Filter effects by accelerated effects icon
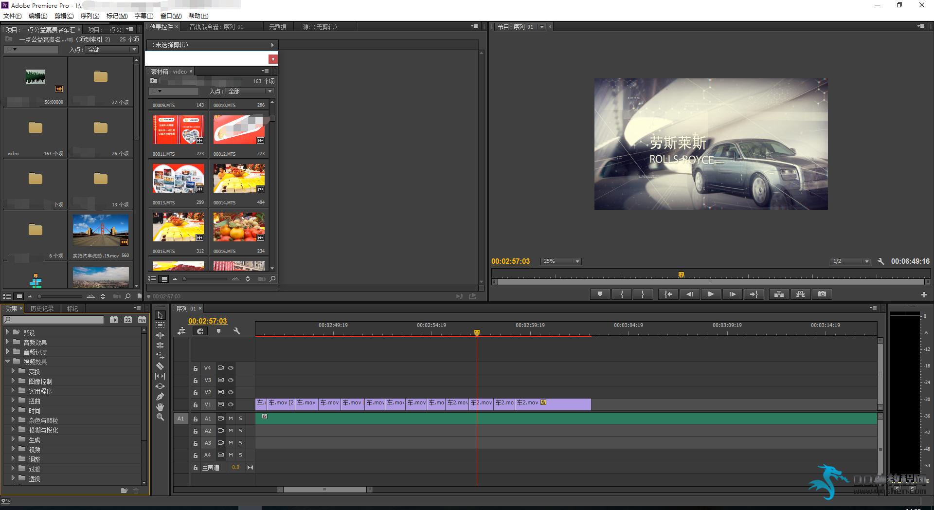This screenshot has height=510, width=934. point(114,320)
